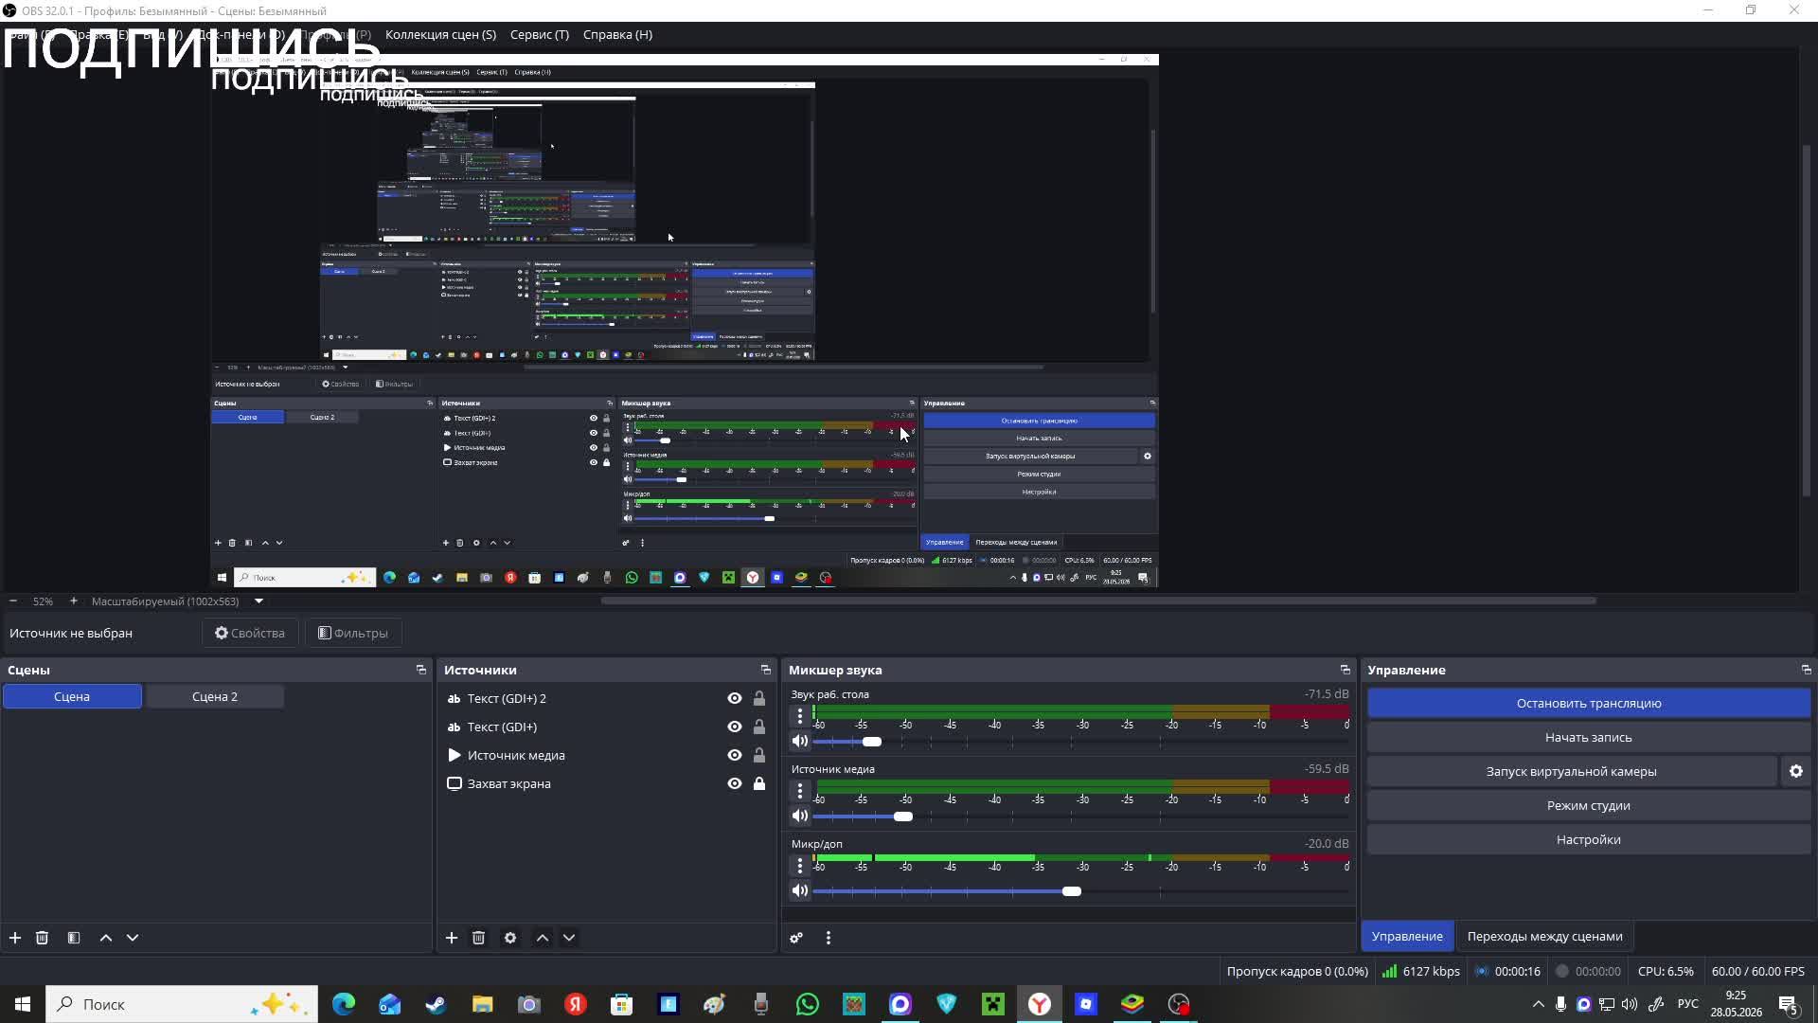Viewport: 1818px width, 1023px height.
Task: Hide the Захват экрана source
Action: (735, 784)
